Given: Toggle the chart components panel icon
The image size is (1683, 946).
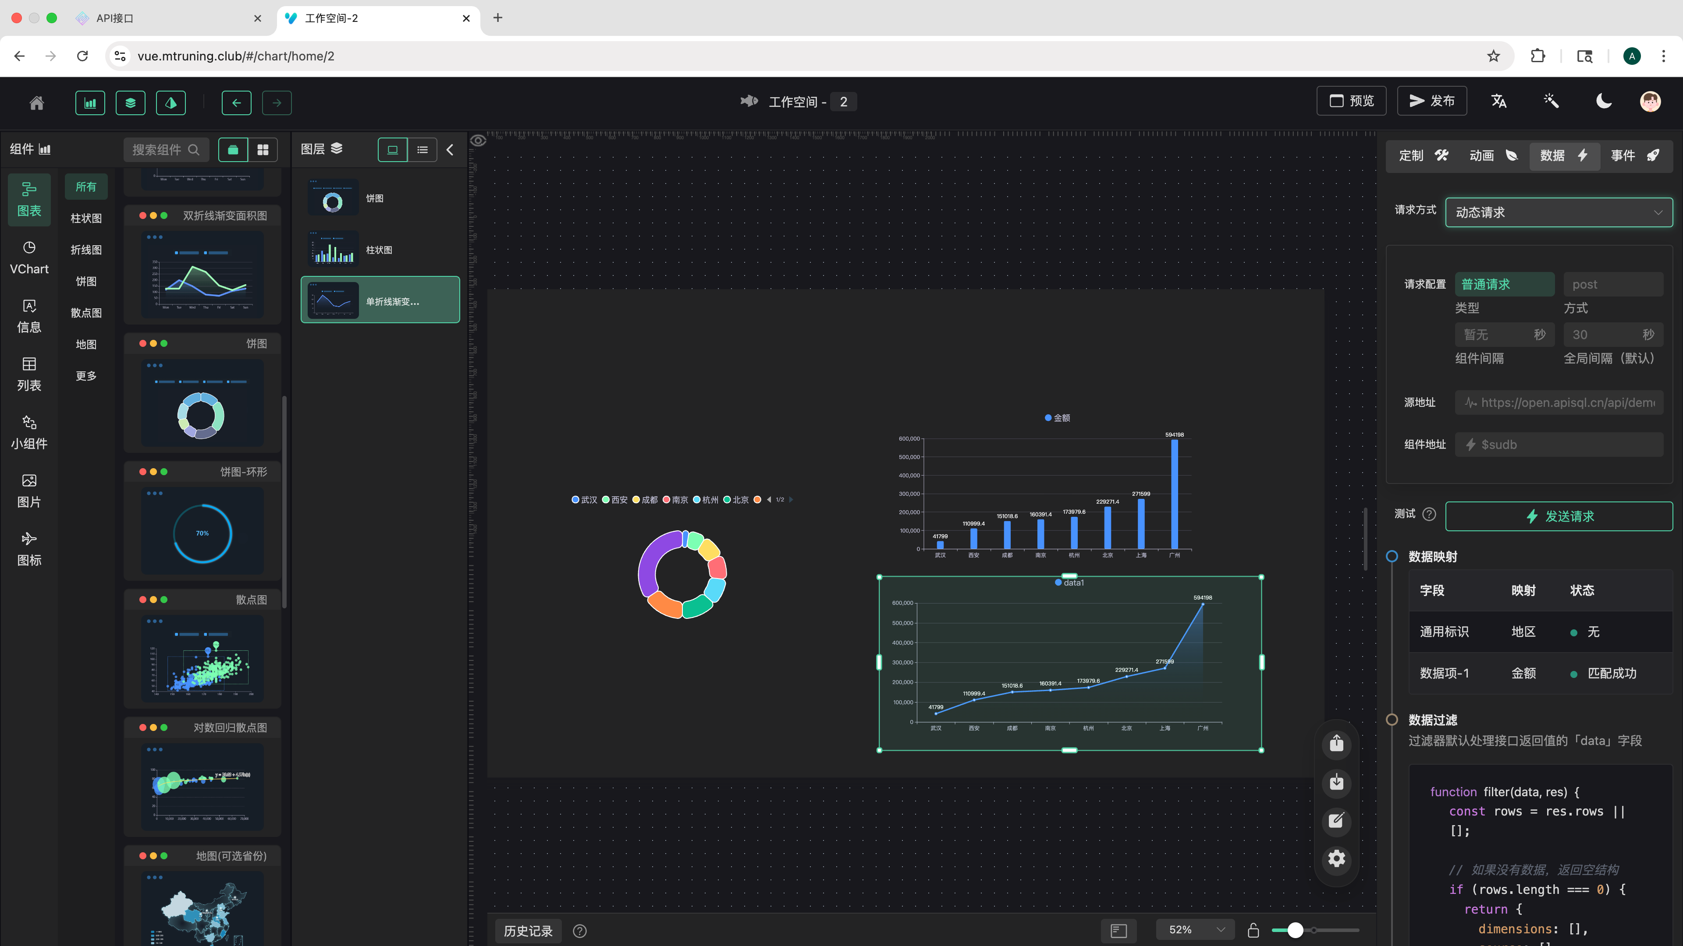Looking at the screenshot, I should point(90,102).
